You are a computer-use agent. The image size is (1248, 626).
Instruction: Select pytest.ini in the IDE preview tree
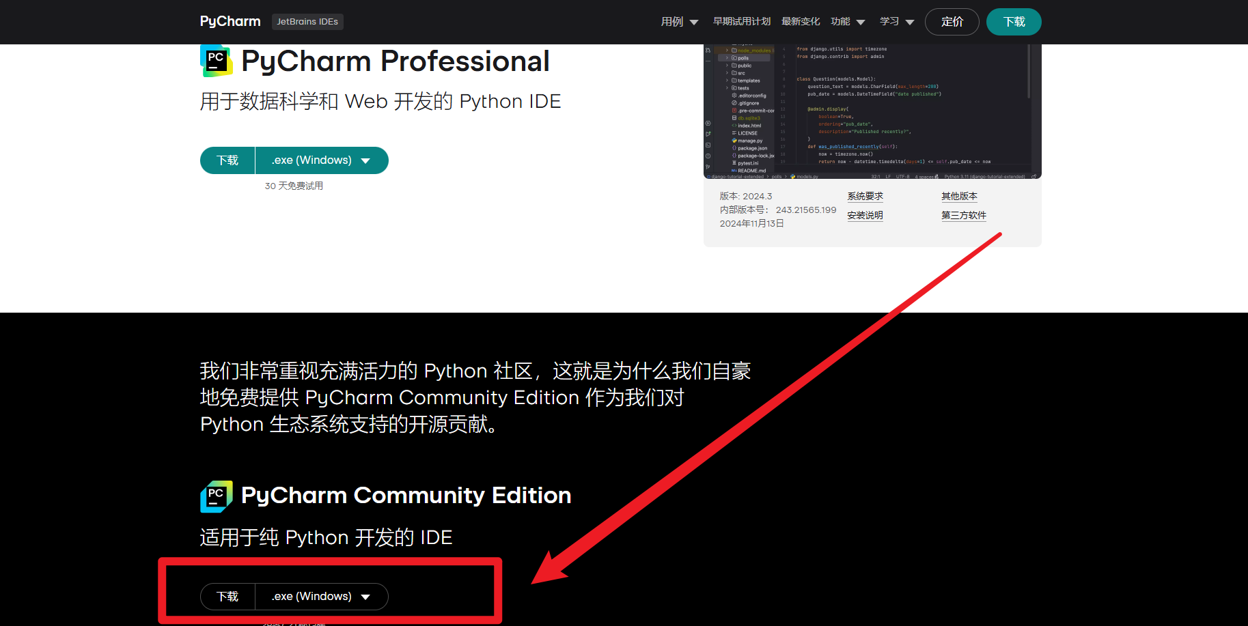(x=745, y=163)
